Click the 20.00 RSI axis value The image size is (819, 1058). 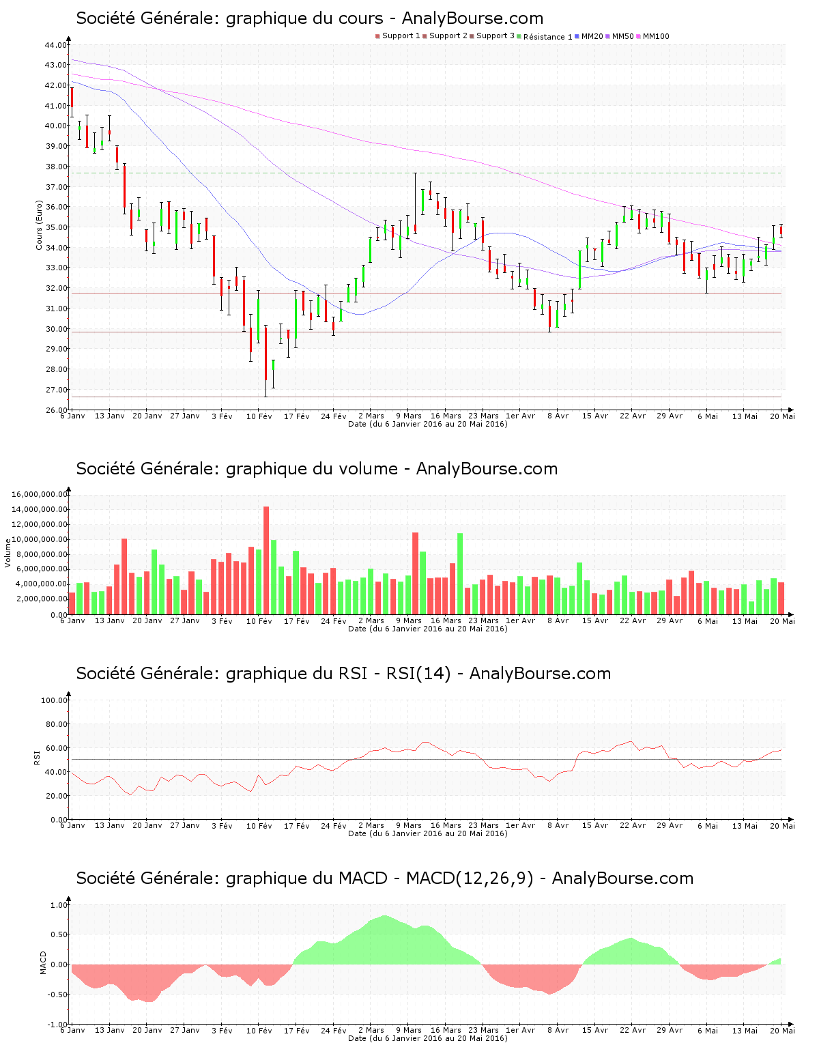[x=56, y=796]
